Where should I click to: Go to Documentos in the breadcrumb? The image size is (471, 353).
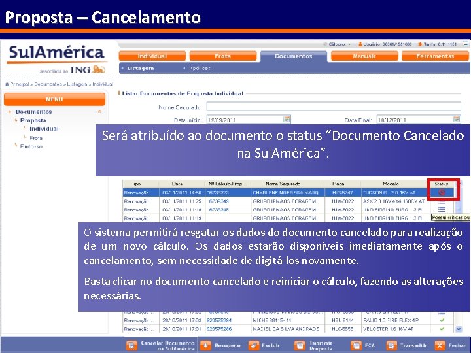[x=48, y=84]
